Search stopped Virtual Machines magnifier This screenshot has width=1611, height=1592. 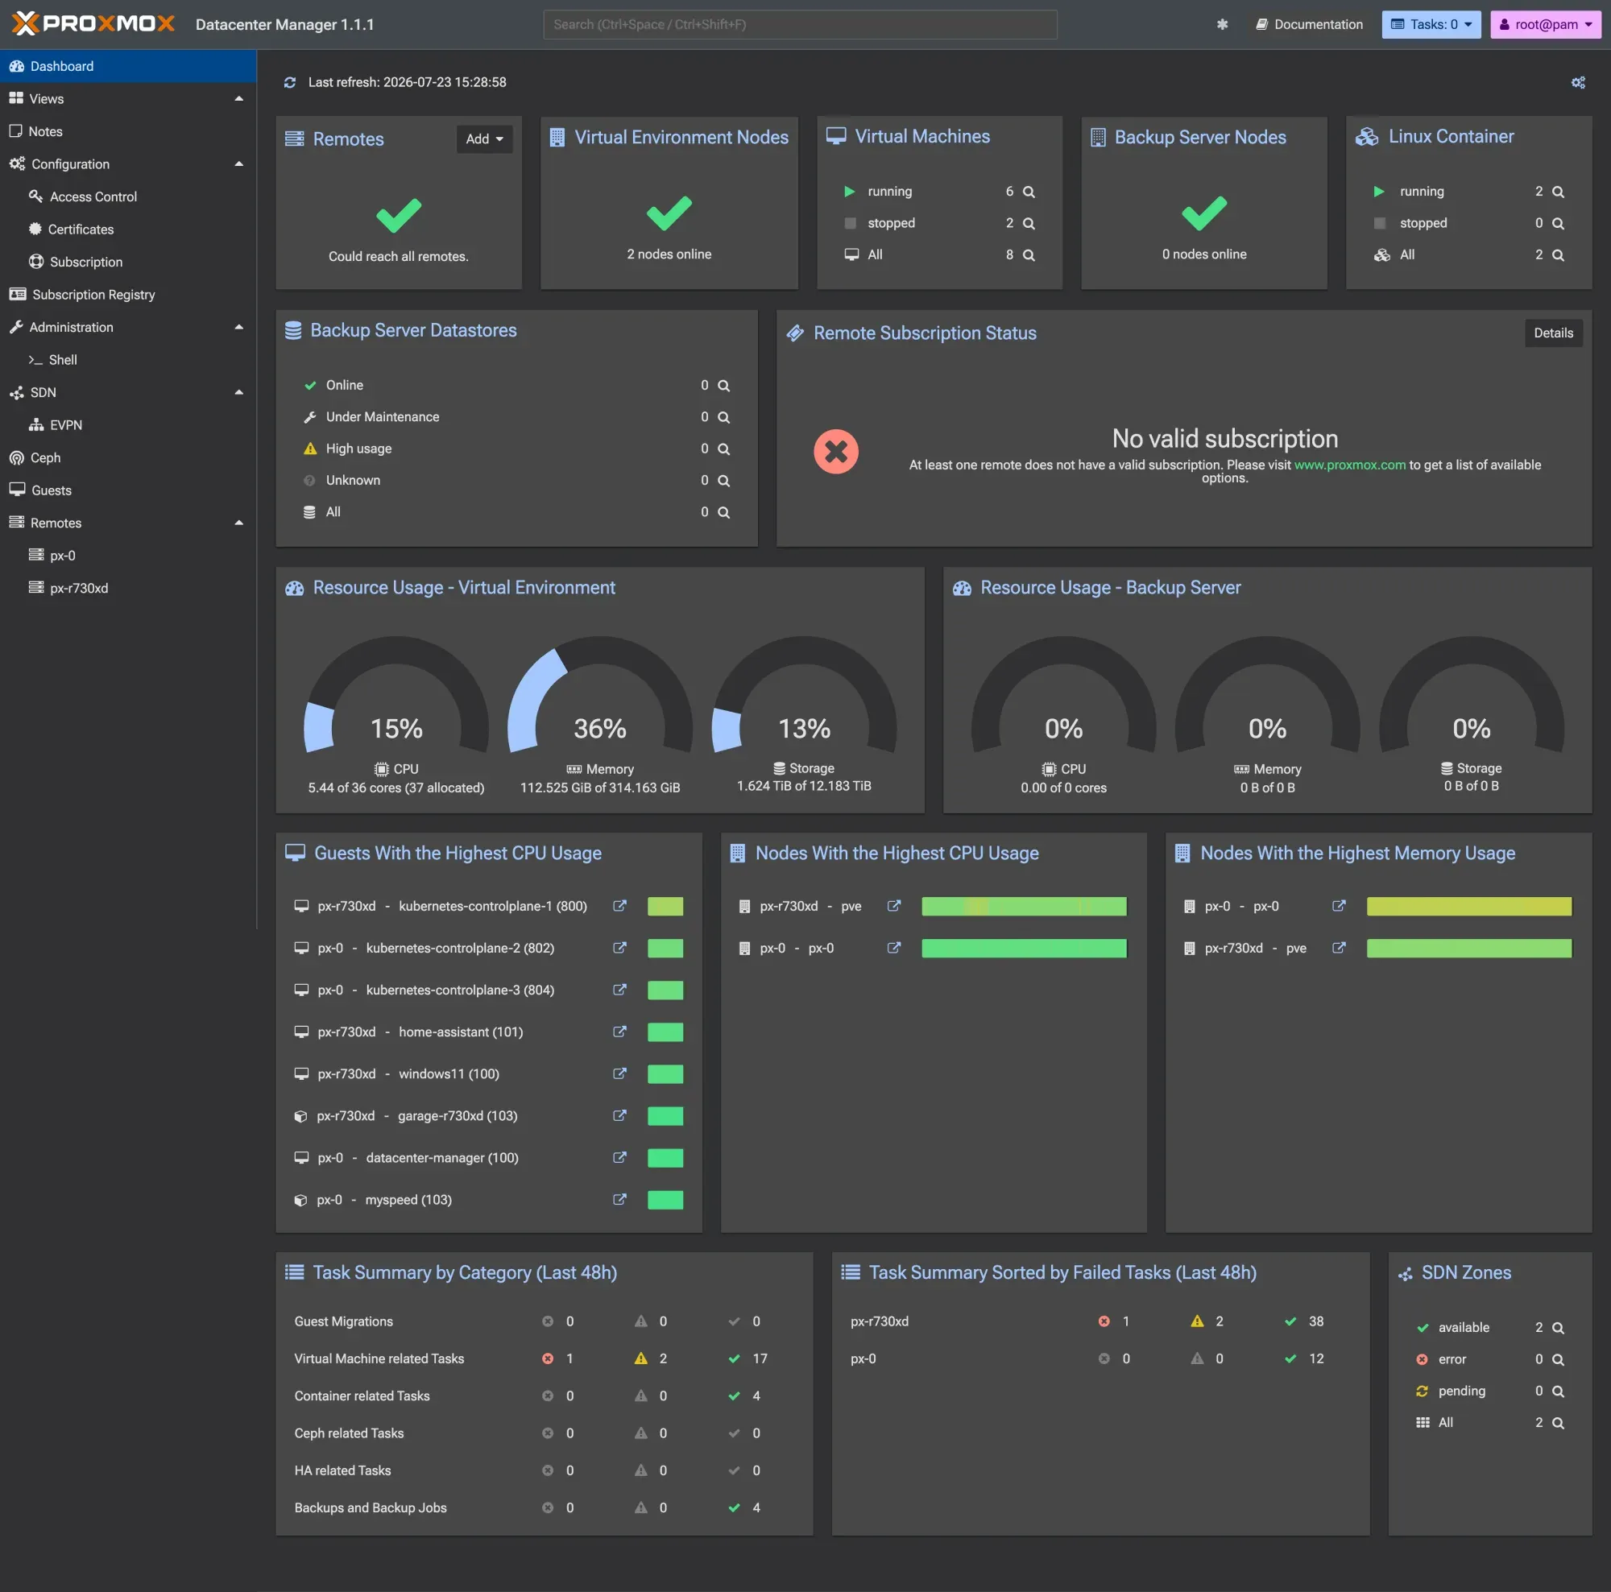click(1028, 223)
